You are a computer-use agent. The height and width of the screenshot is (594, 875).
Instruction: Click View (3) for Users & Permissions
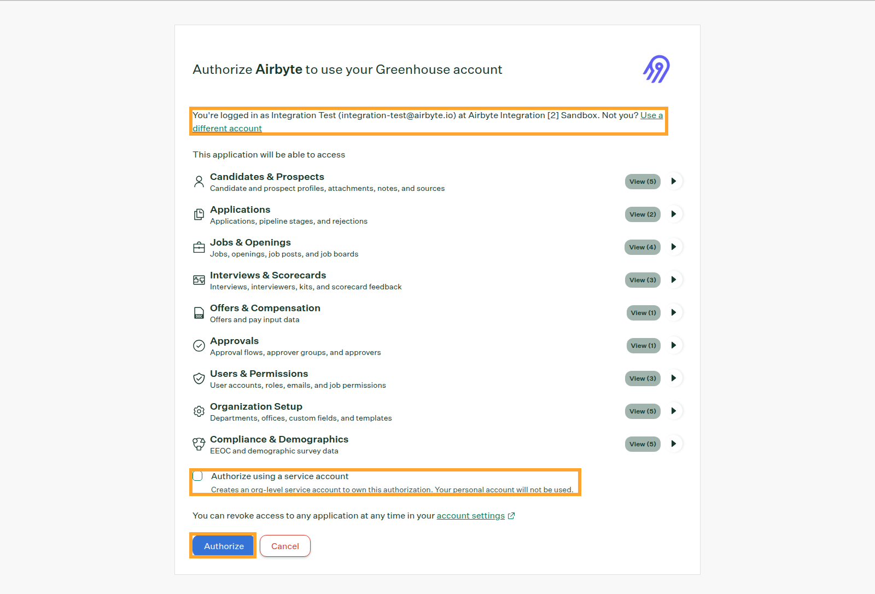tap(643, 378)
